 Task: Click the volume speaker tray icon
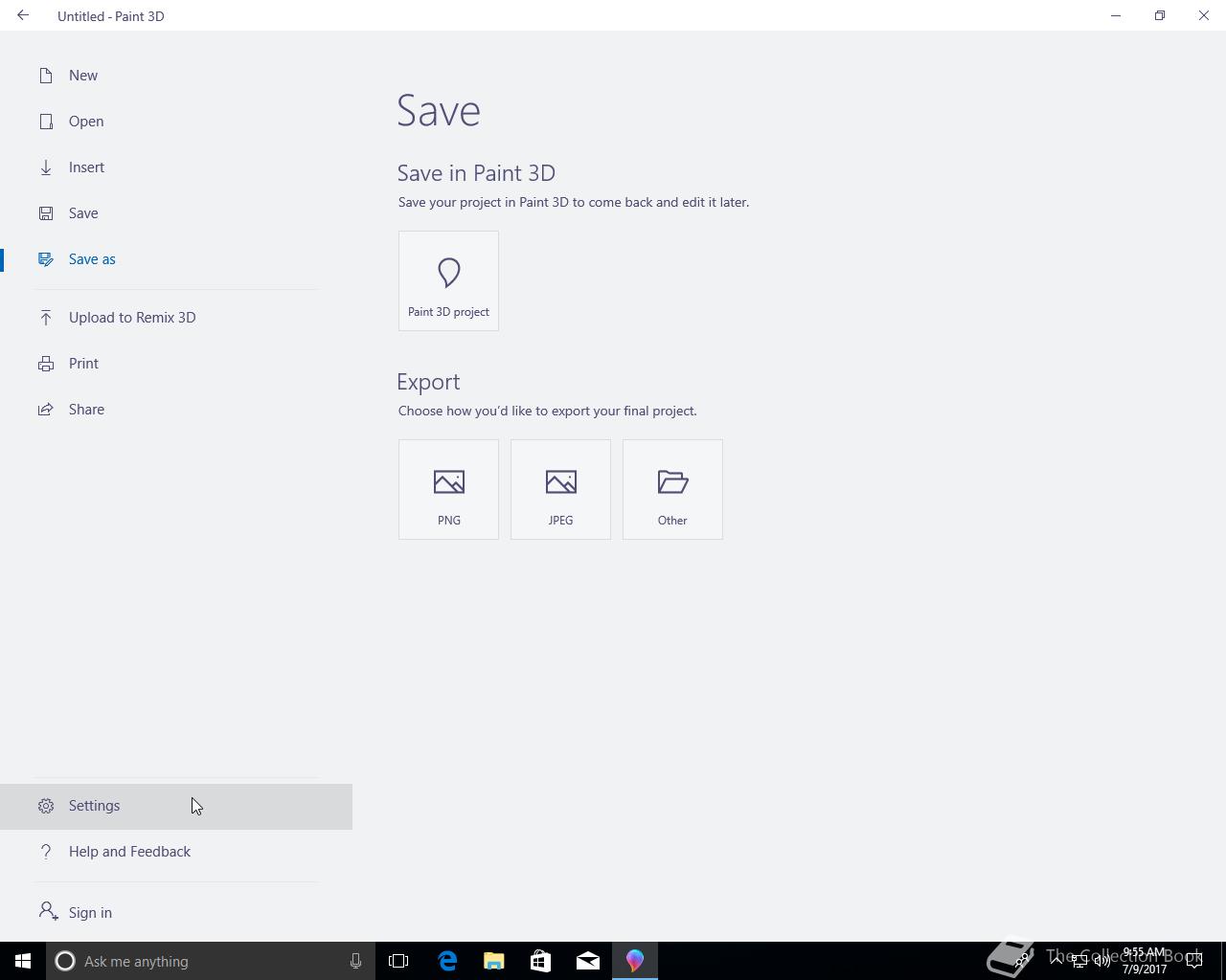pos(1102,961)
